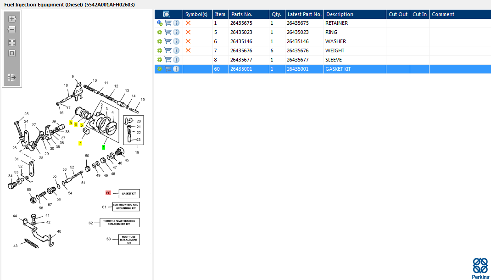Click the red callout 60 for gasket kit
Image resolution: width=491 pixels, height=280 pixels.
click(108, 193)
